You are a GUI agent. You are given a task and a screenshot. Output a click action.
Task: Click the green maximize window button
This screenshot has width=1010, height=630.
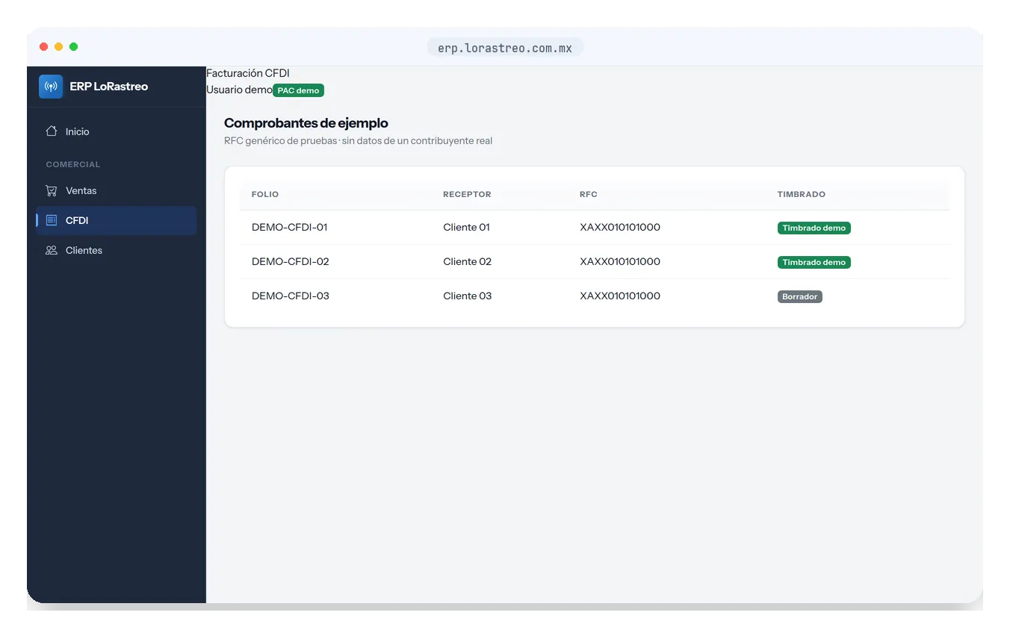74,47
